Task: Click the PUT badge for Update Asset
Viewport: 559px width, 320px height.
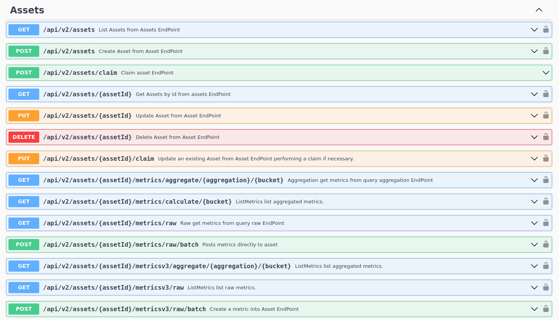Action: (x=24, y=115)
